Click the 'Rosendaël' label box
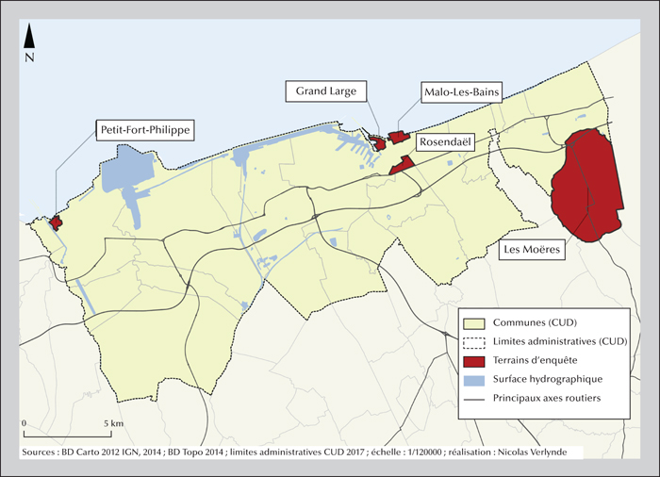 (445, 142)
